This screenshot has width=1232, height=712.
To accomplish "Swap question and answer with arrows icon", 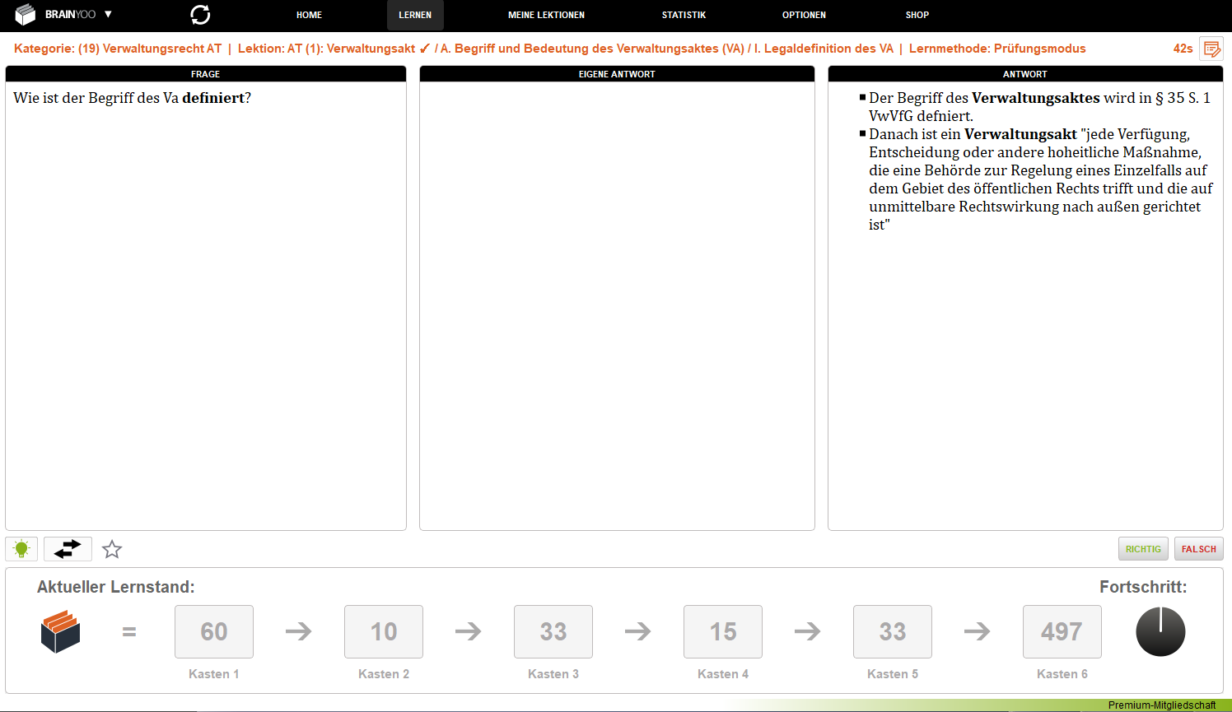I will 68,549.
